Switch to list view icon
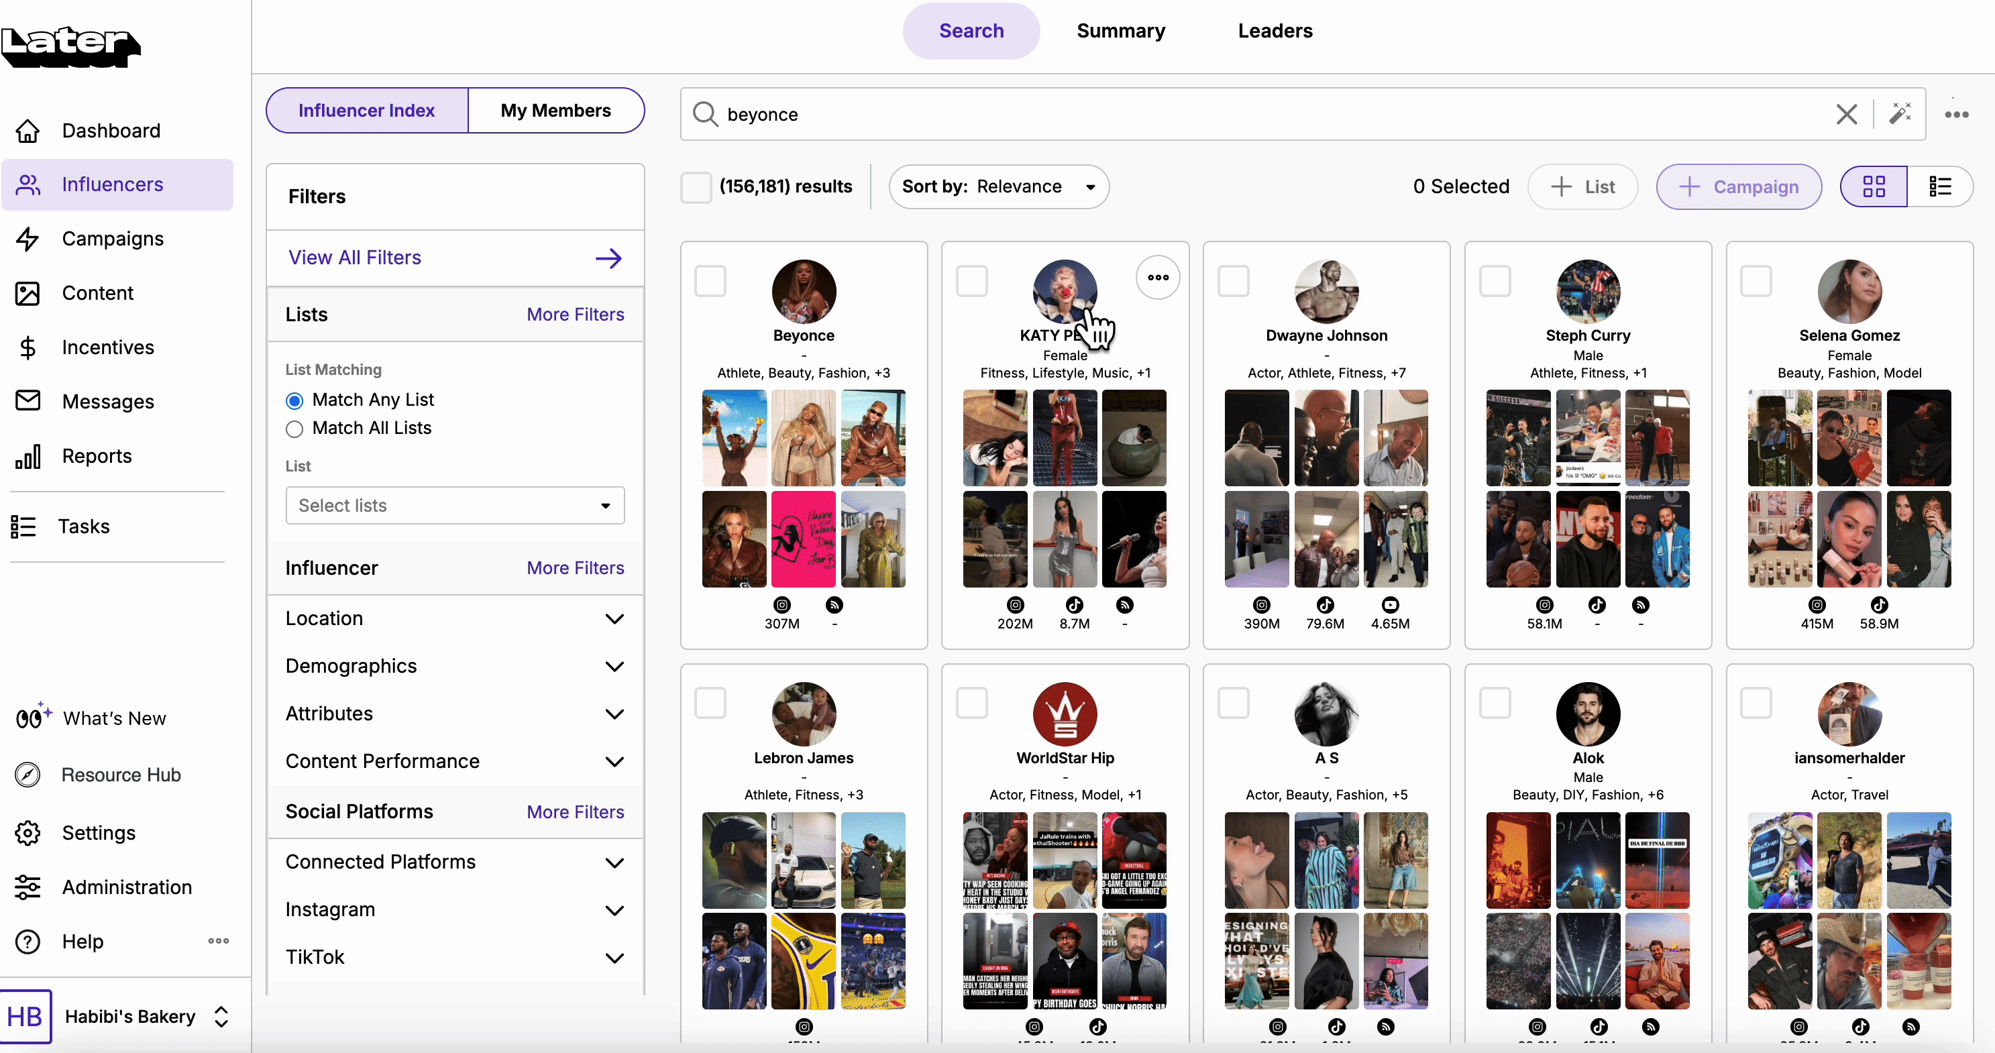Viewport: 1995px width, 1053px height. tap(1940, 186)
